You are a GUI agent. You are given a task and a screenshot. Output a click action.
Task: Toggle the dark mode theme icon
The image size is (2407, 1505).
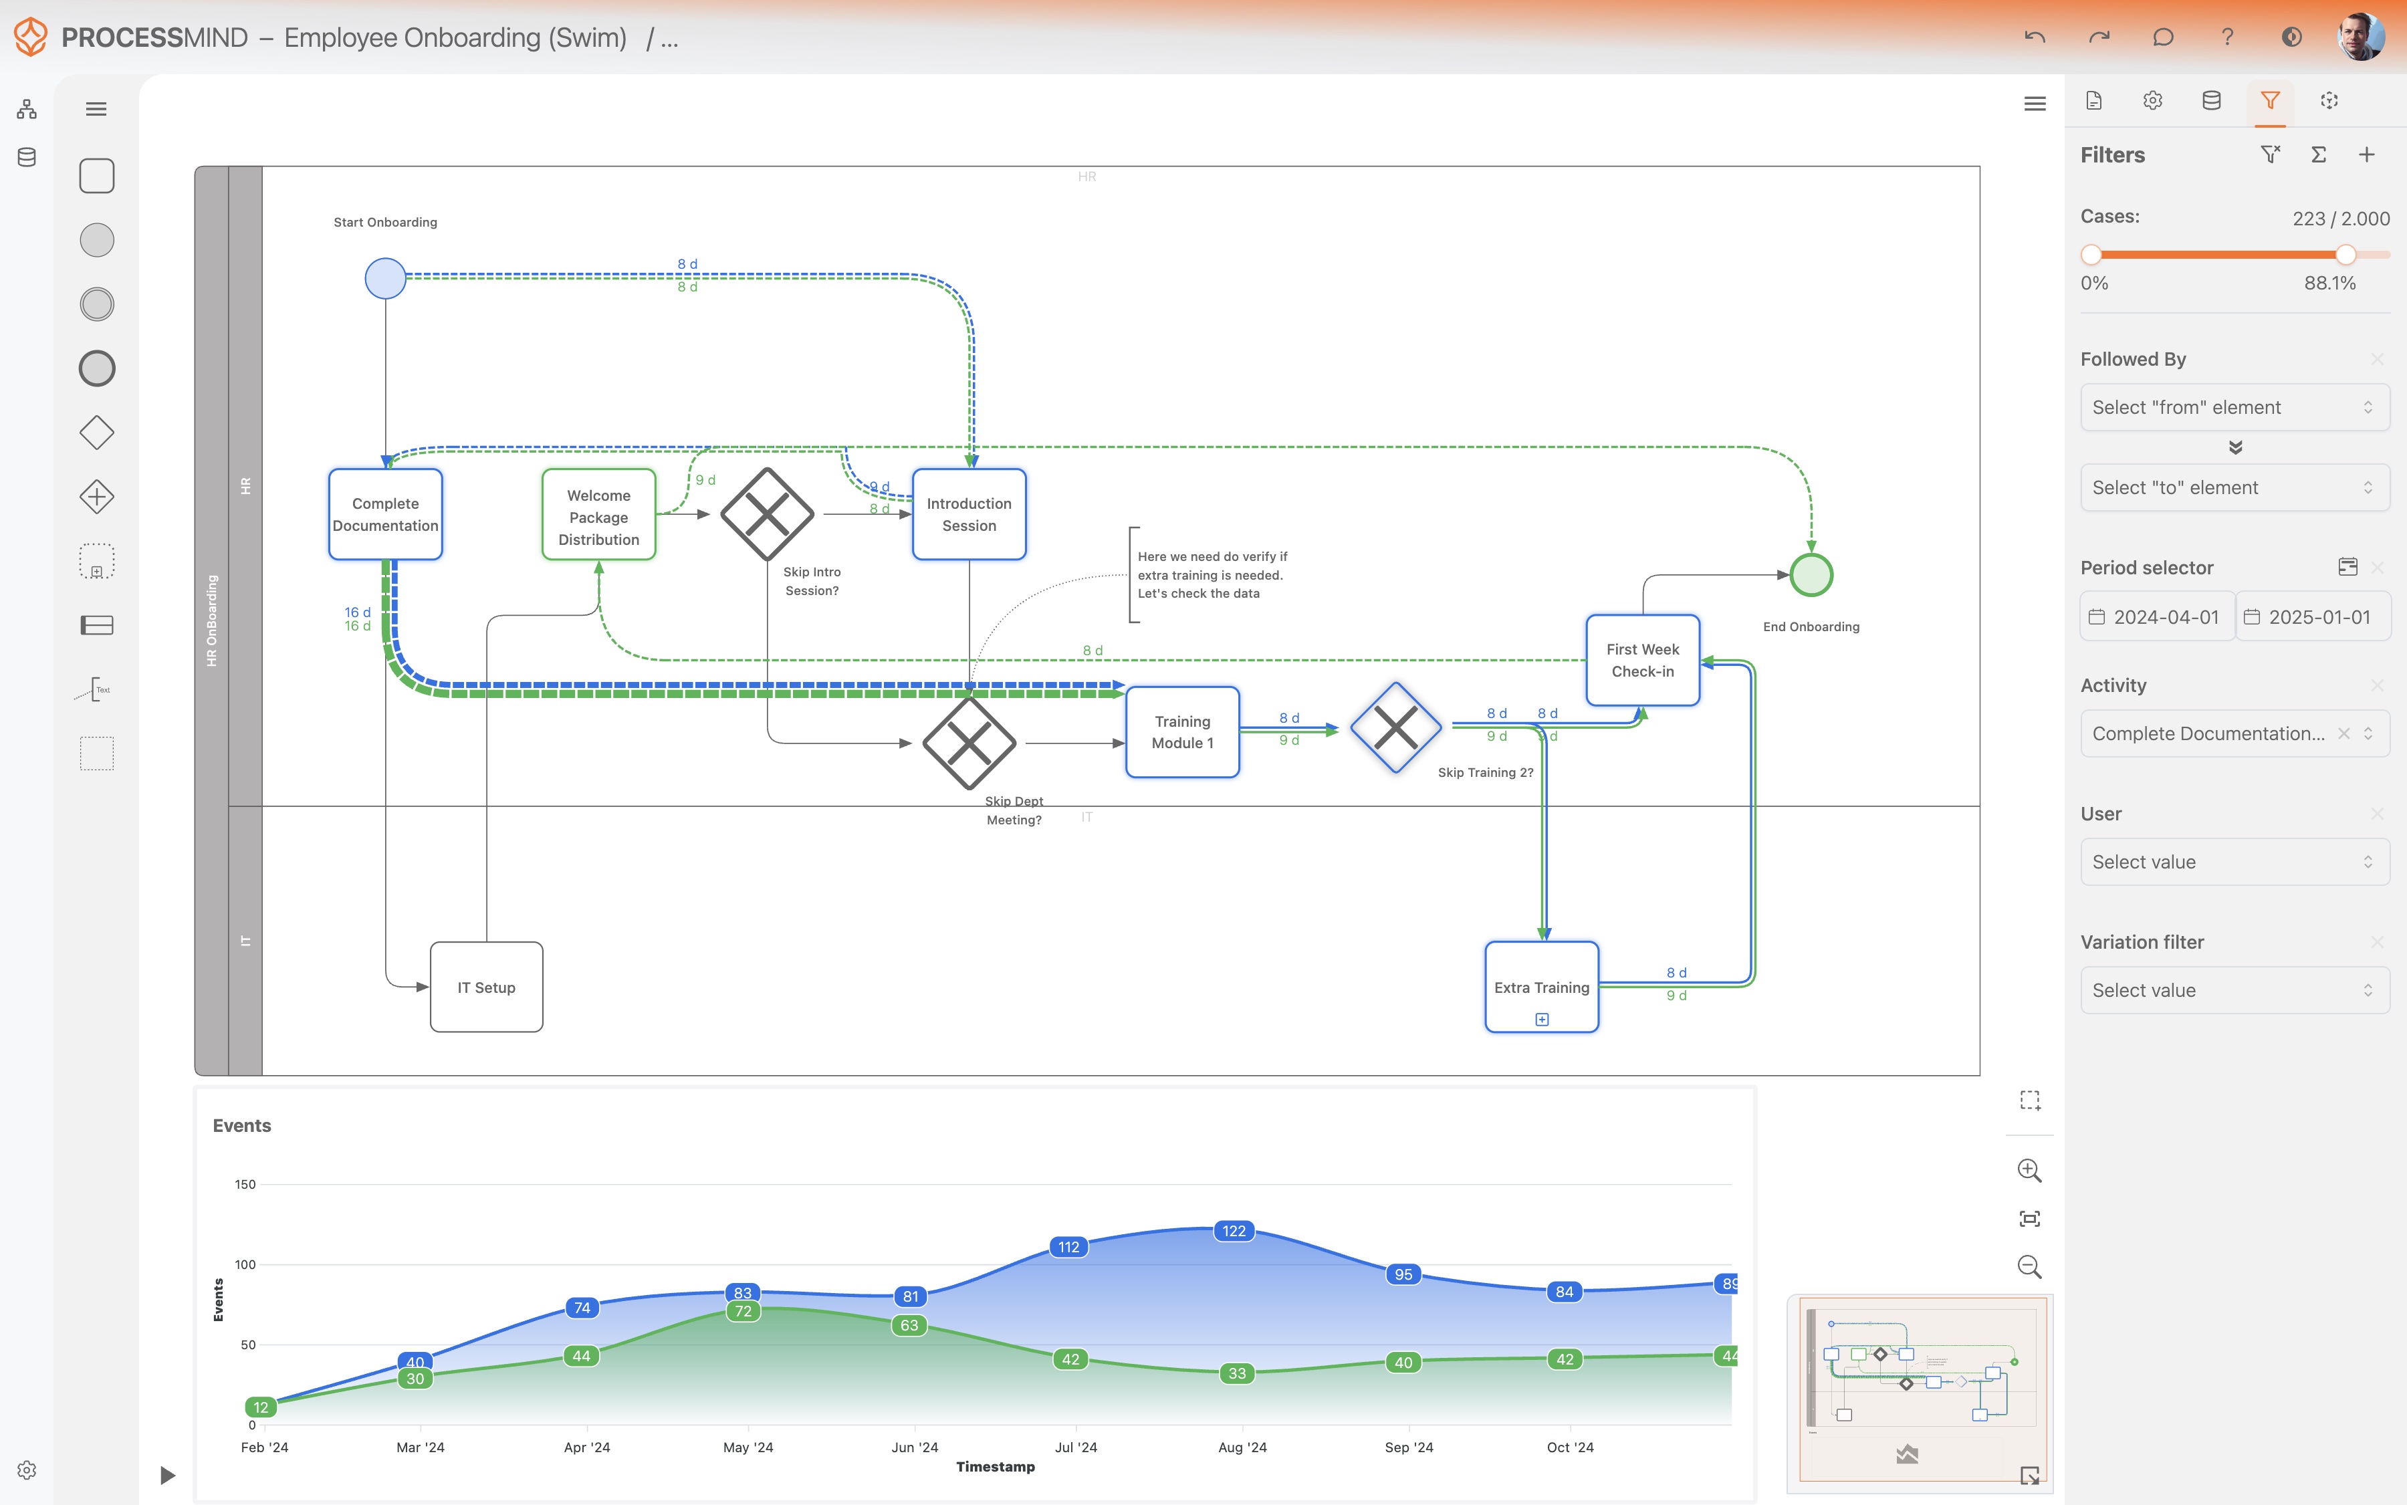(2291, 37)
